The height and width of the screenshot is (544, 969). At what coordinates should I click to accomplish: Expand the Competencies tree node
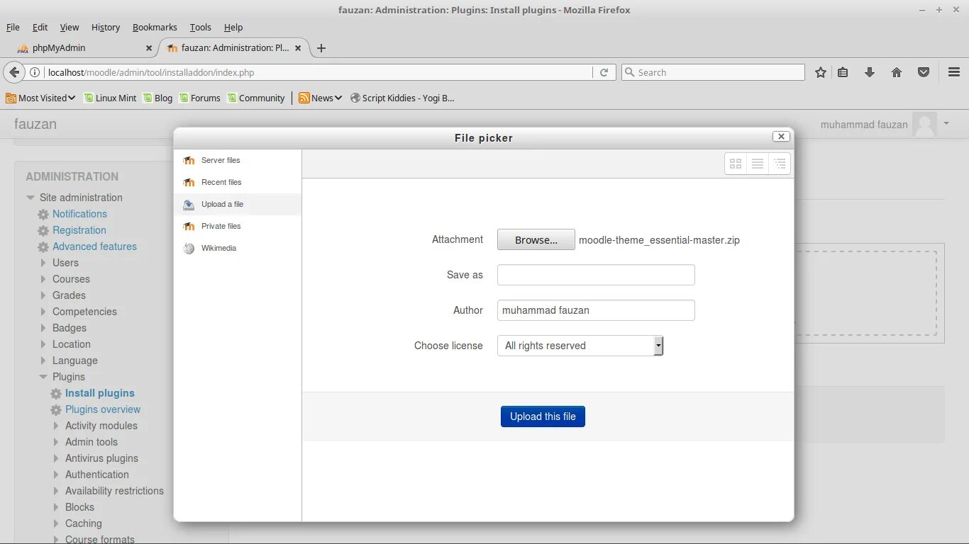click(x=43, y=312)
